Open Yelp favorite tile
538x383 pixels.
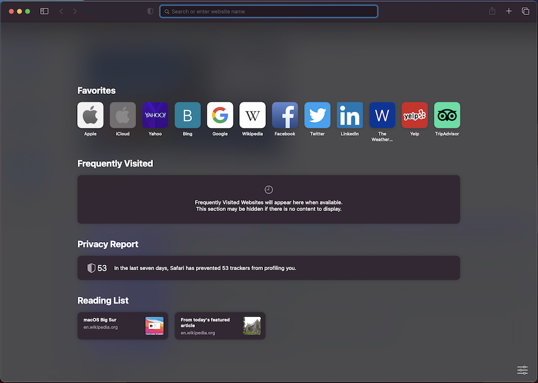point(414,115)
